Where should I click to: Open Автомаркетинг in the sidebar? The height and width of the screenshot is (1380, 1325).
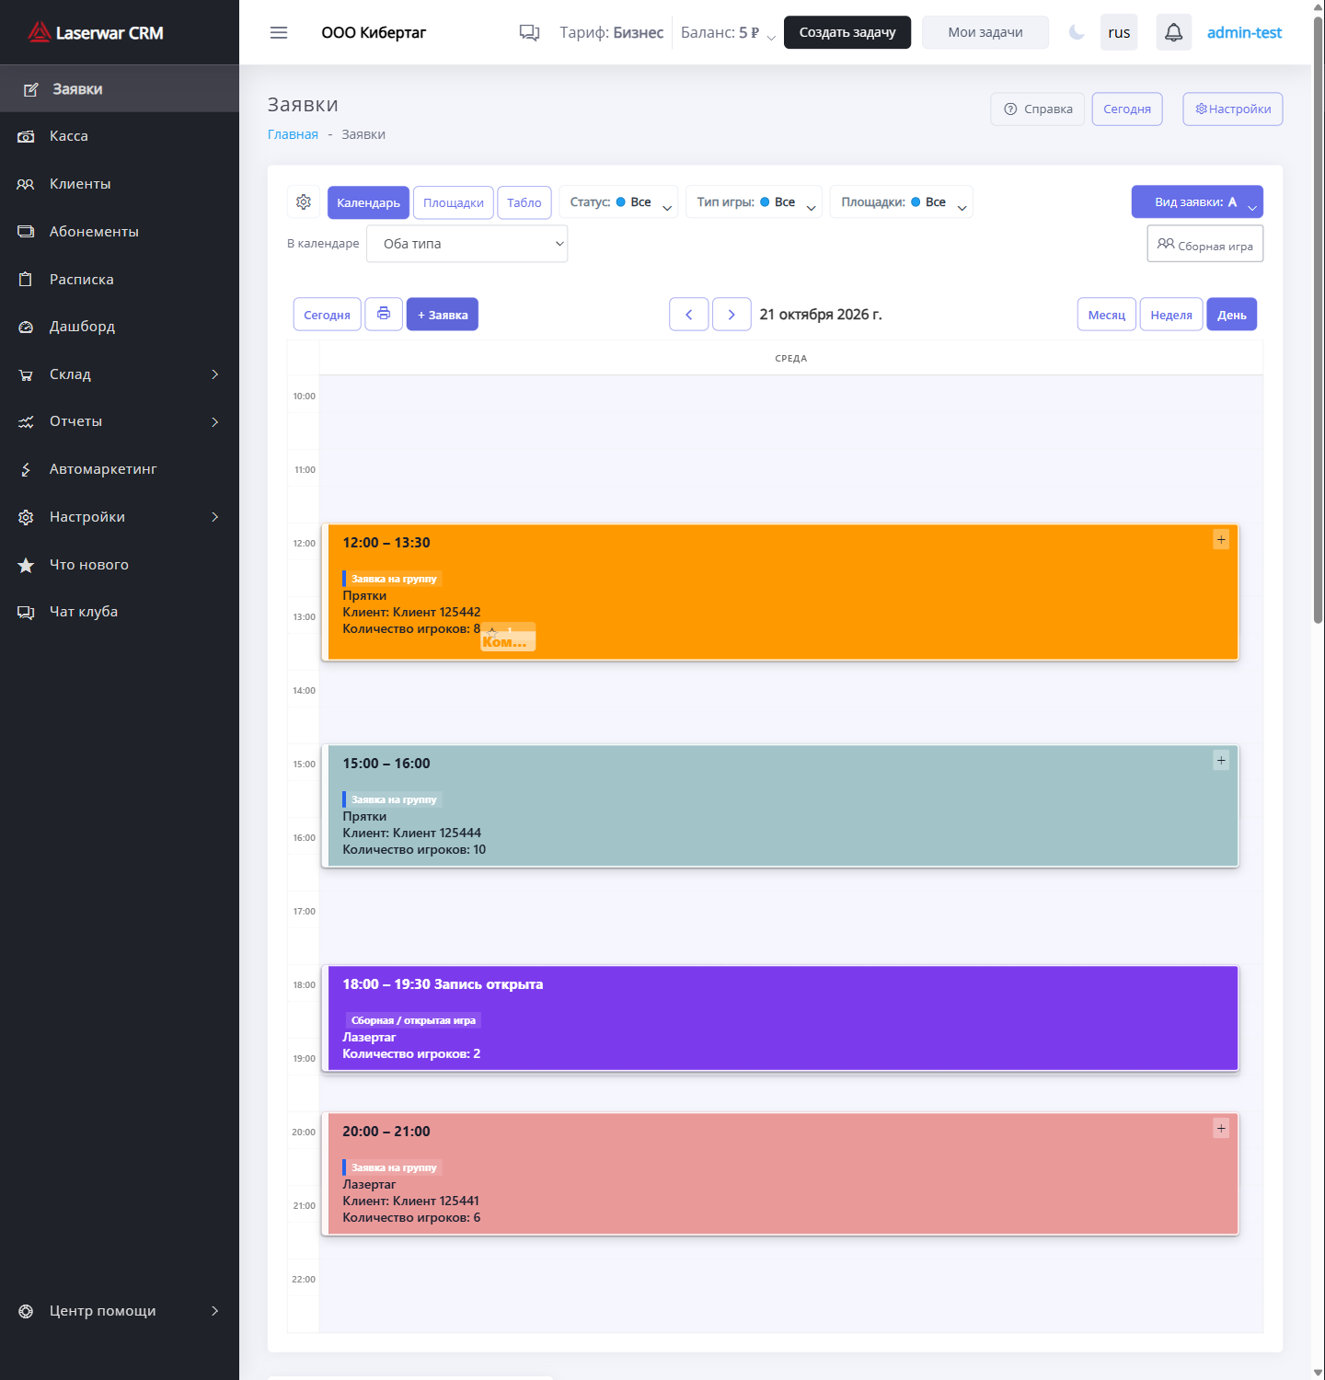click(x=120, y=469)
